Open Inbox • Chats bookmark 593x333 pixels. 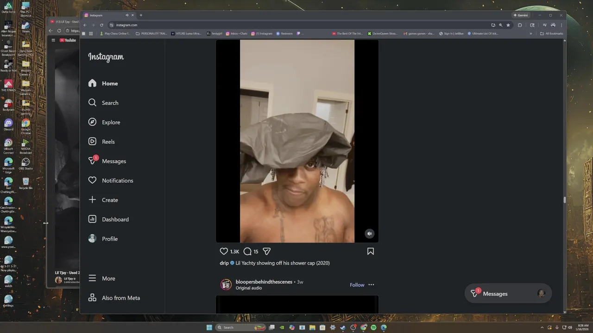(x=236, y=33)
